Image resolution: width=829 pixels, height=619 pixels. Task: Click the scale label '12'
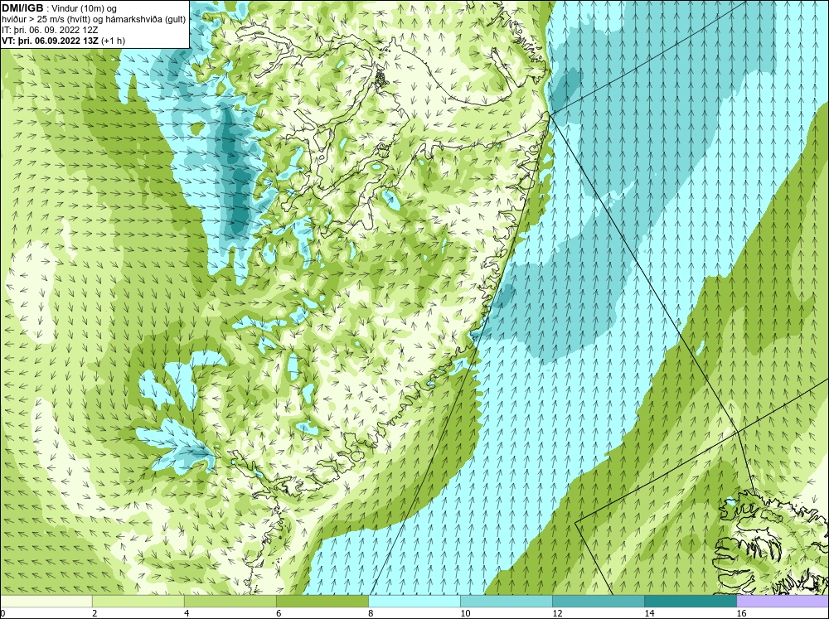557,613
